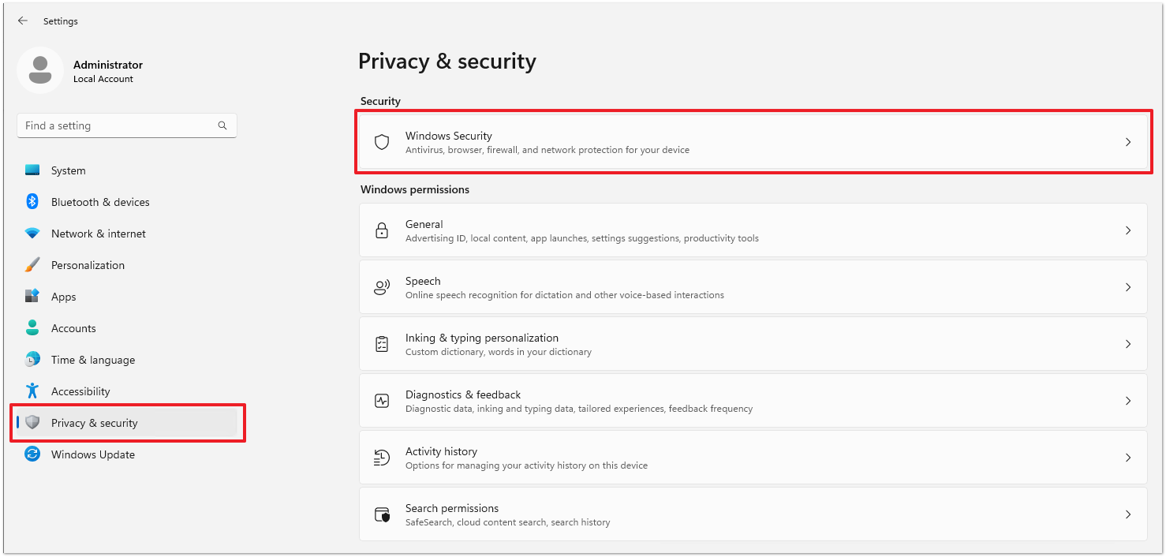Click the Bluetooth & devices icon
Viewport: 1166px width, 557px height.
pyautogui.click(x=32, y=202)
